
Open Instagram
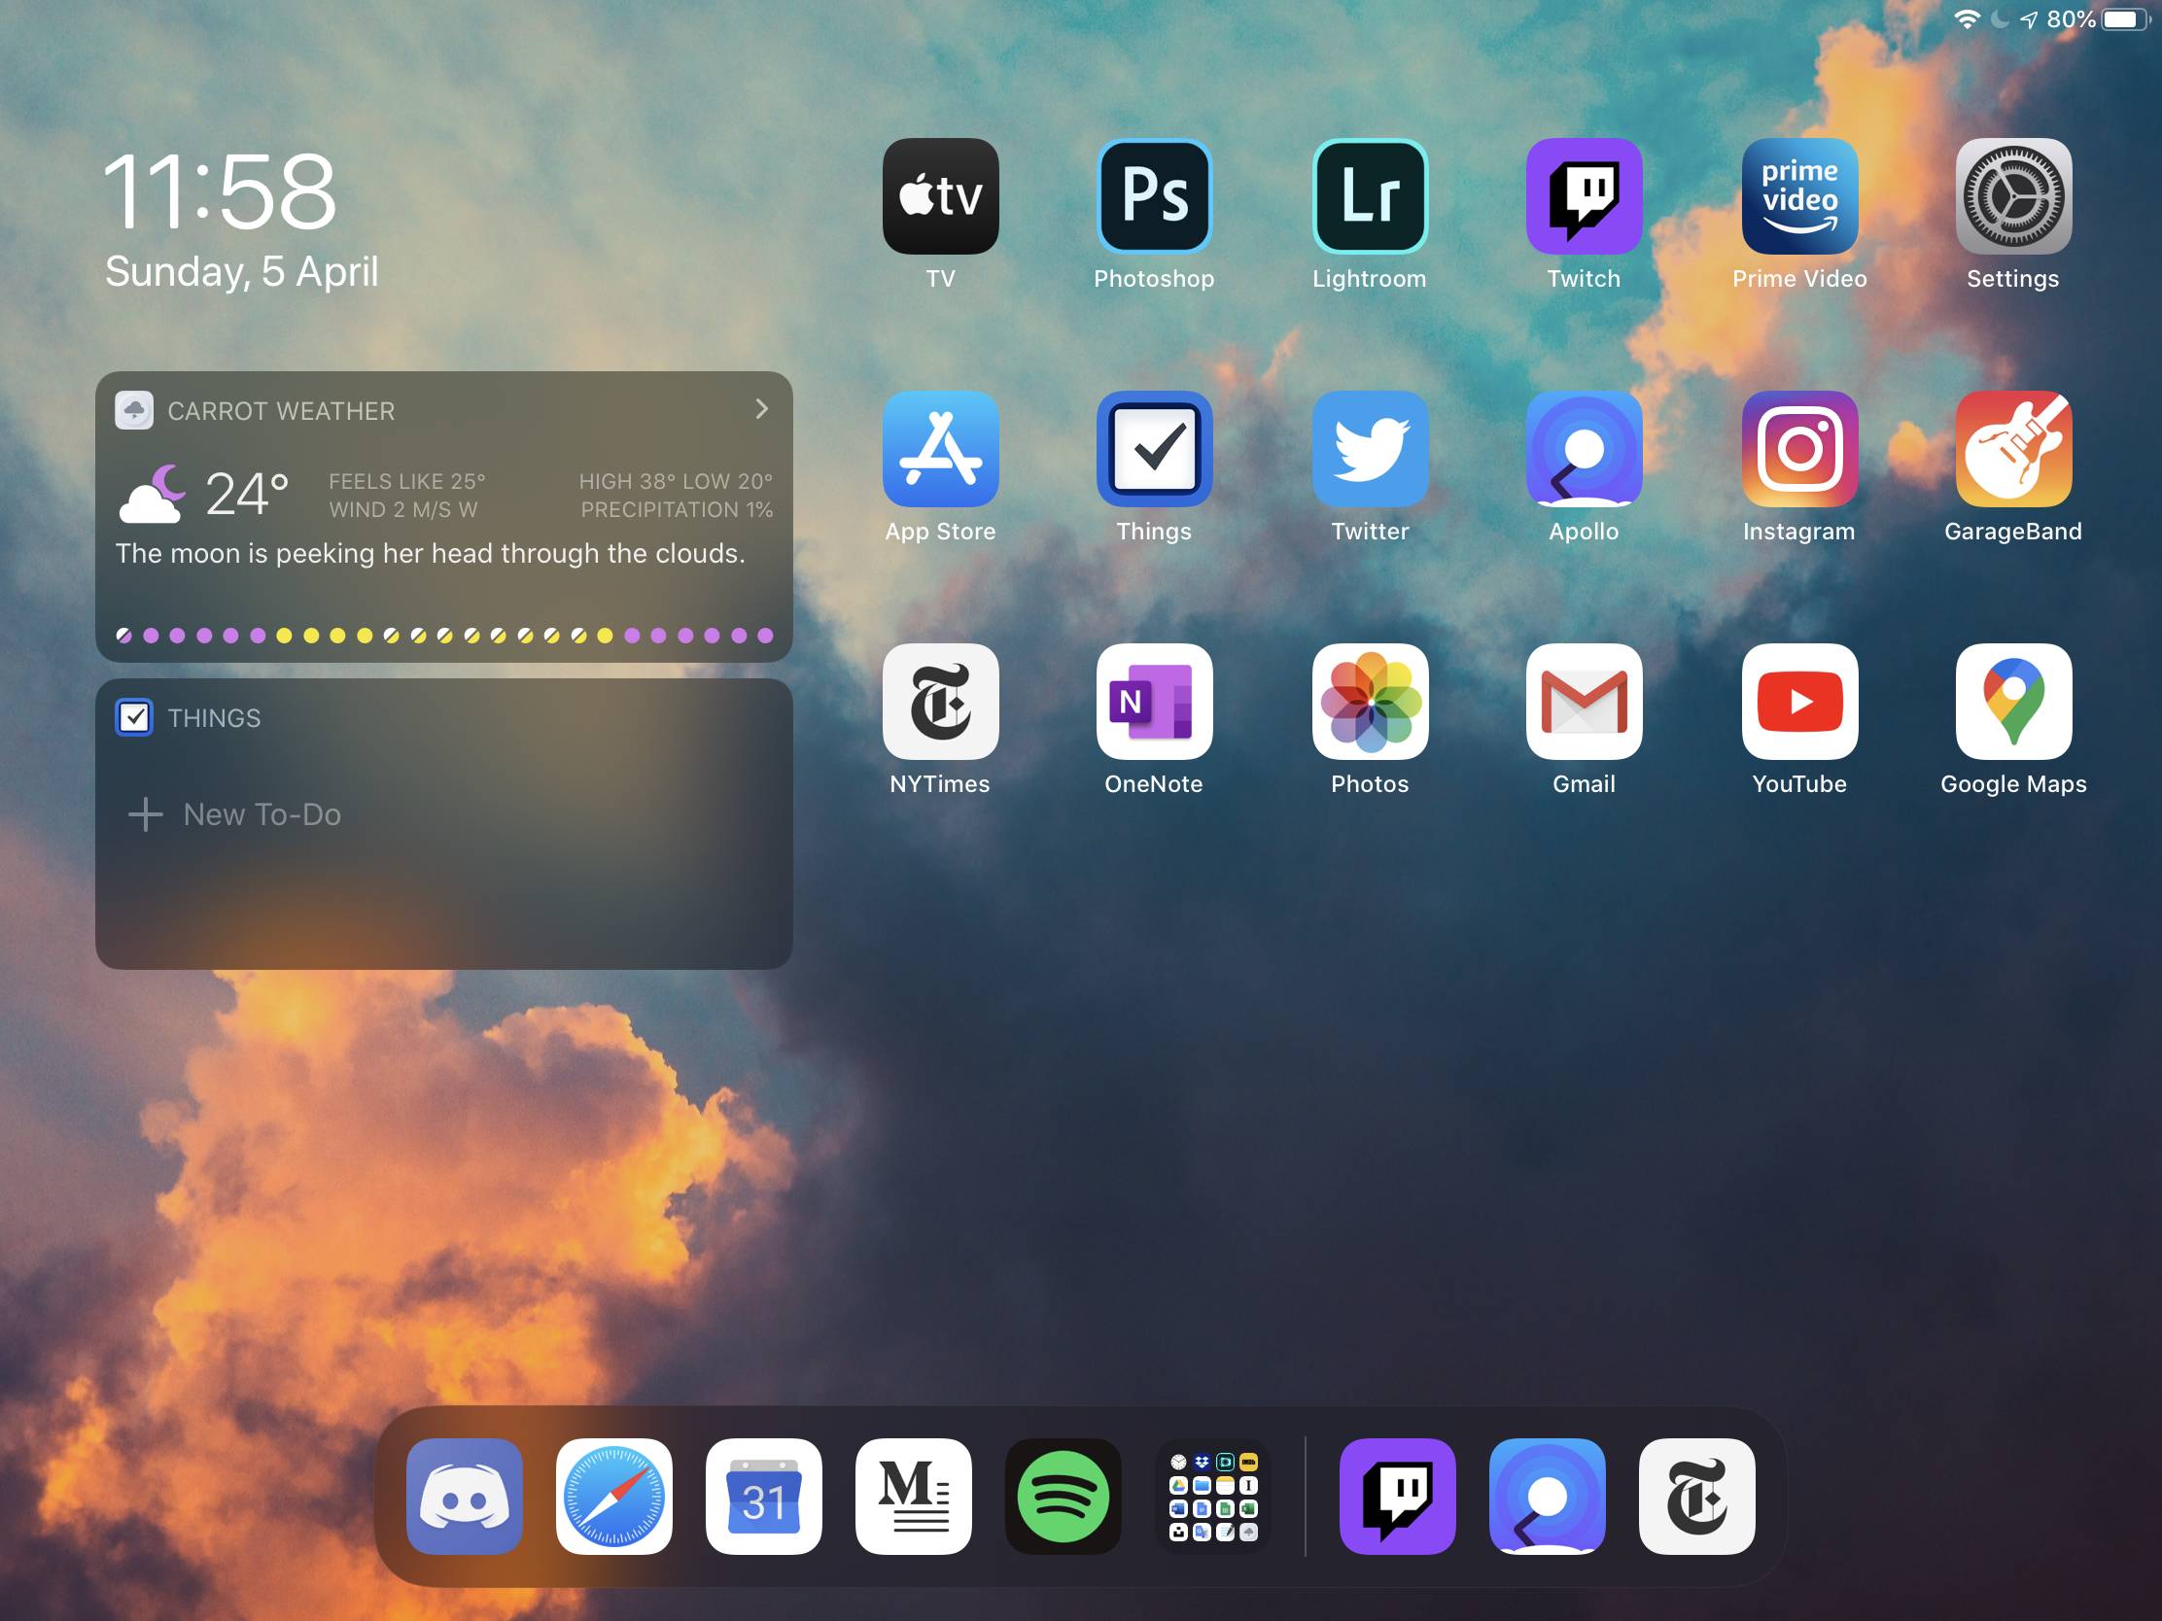[x=1798, y=449]
